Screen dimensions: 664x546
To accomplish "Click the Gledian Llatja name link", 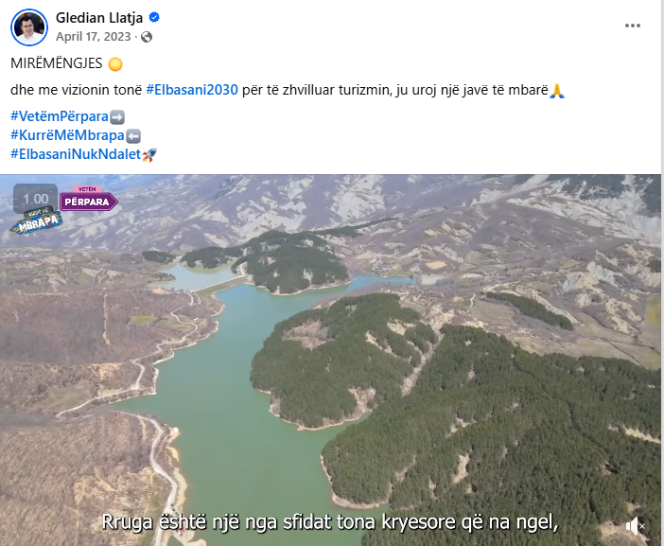I will click(99, 18).
